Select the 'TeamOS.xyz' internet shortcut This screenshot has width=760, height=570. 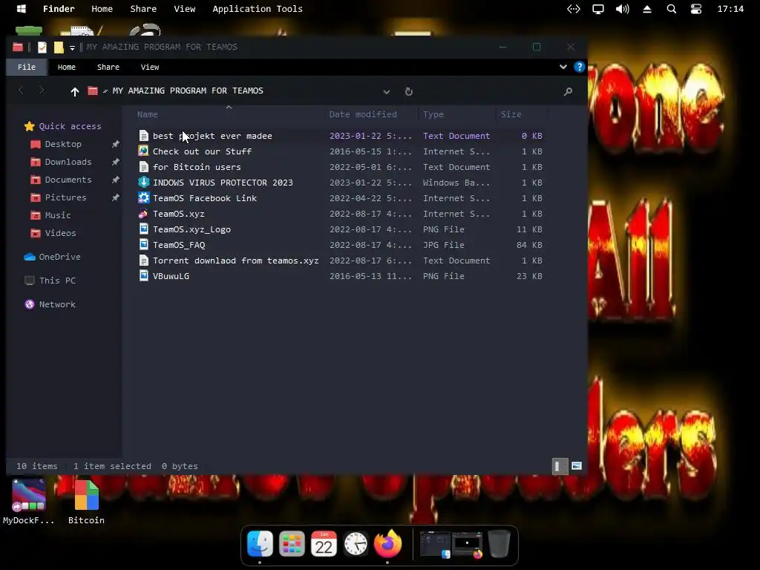click(x=340, y=214)
